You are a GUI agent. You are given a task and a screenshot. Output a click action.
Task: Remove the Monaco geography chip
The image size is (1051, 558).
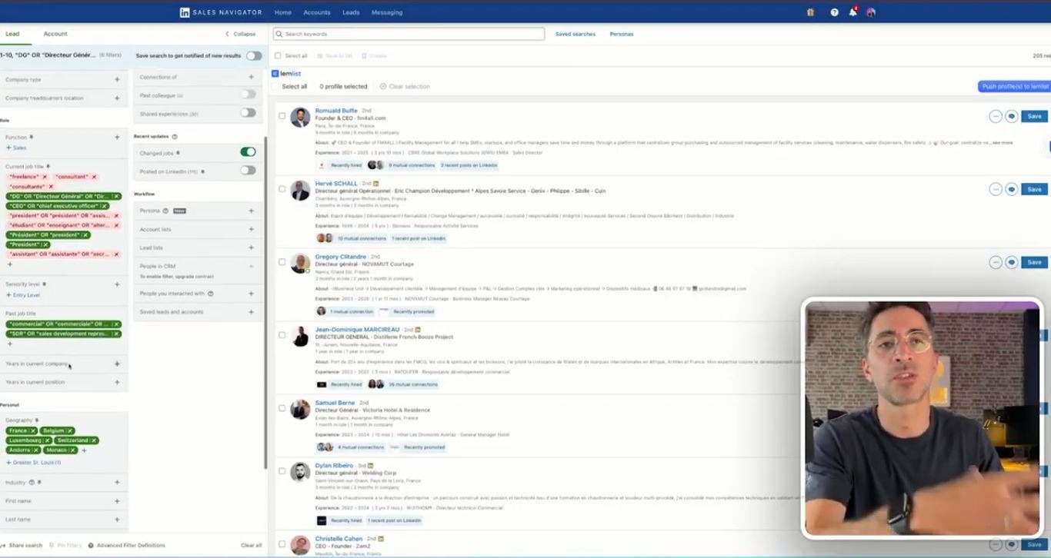pyautogui.click(x=74, y=450)
